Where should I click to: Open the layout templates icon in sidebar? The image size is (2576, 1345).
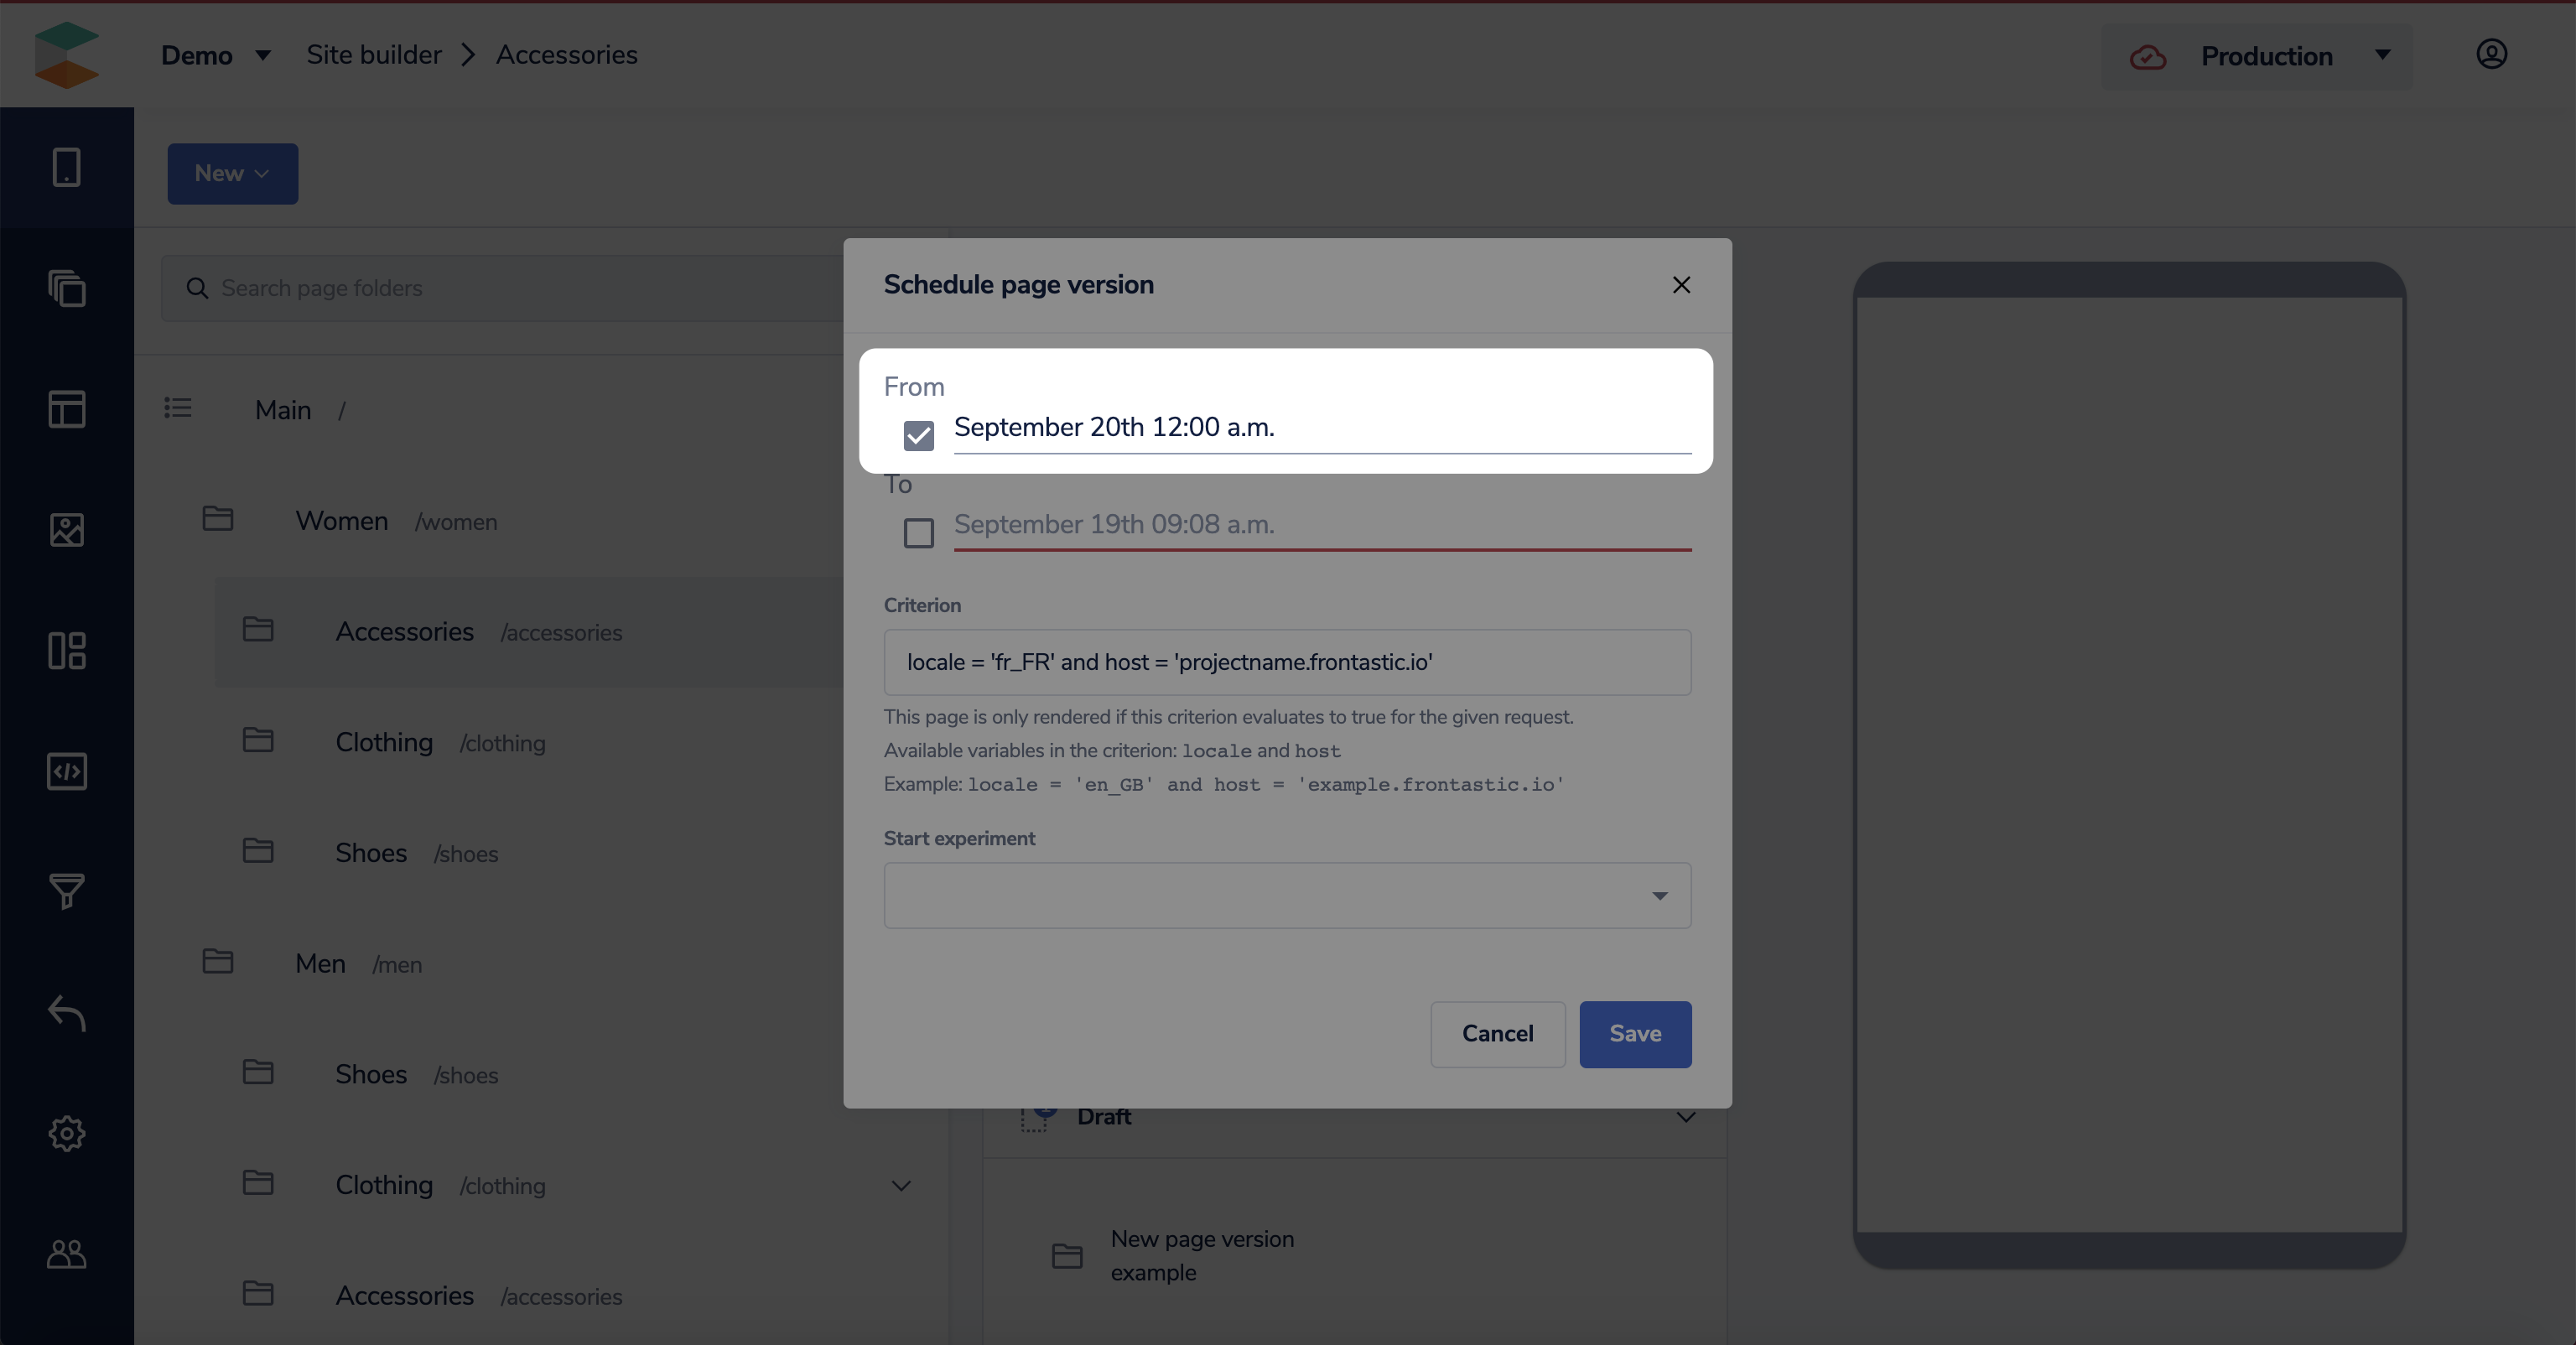click(66, 409)
